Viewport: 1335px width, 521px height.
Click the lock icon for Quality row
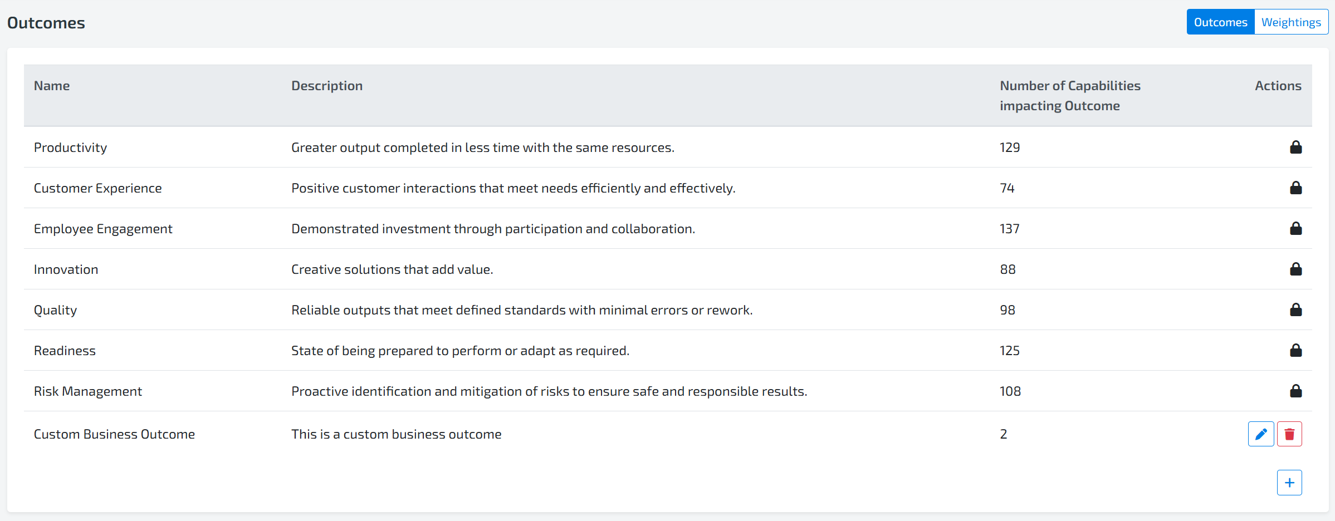click(1295, 310)
